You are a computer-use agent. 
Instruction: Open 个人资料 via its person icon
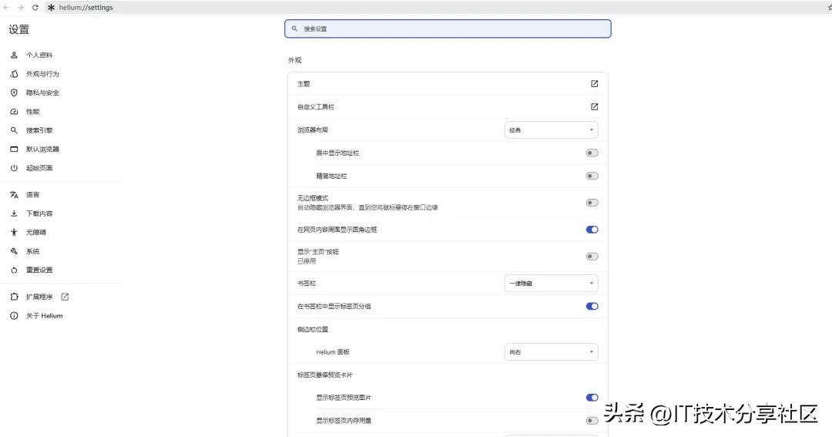[15, 55]
